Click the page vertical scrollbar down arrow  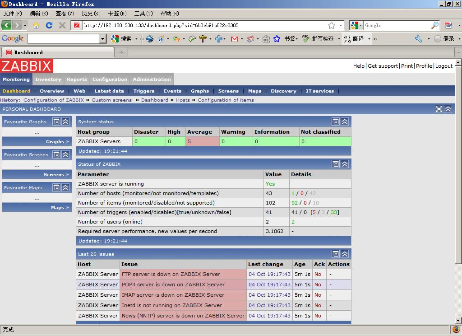pyautogui.click(x=458, y=320)
